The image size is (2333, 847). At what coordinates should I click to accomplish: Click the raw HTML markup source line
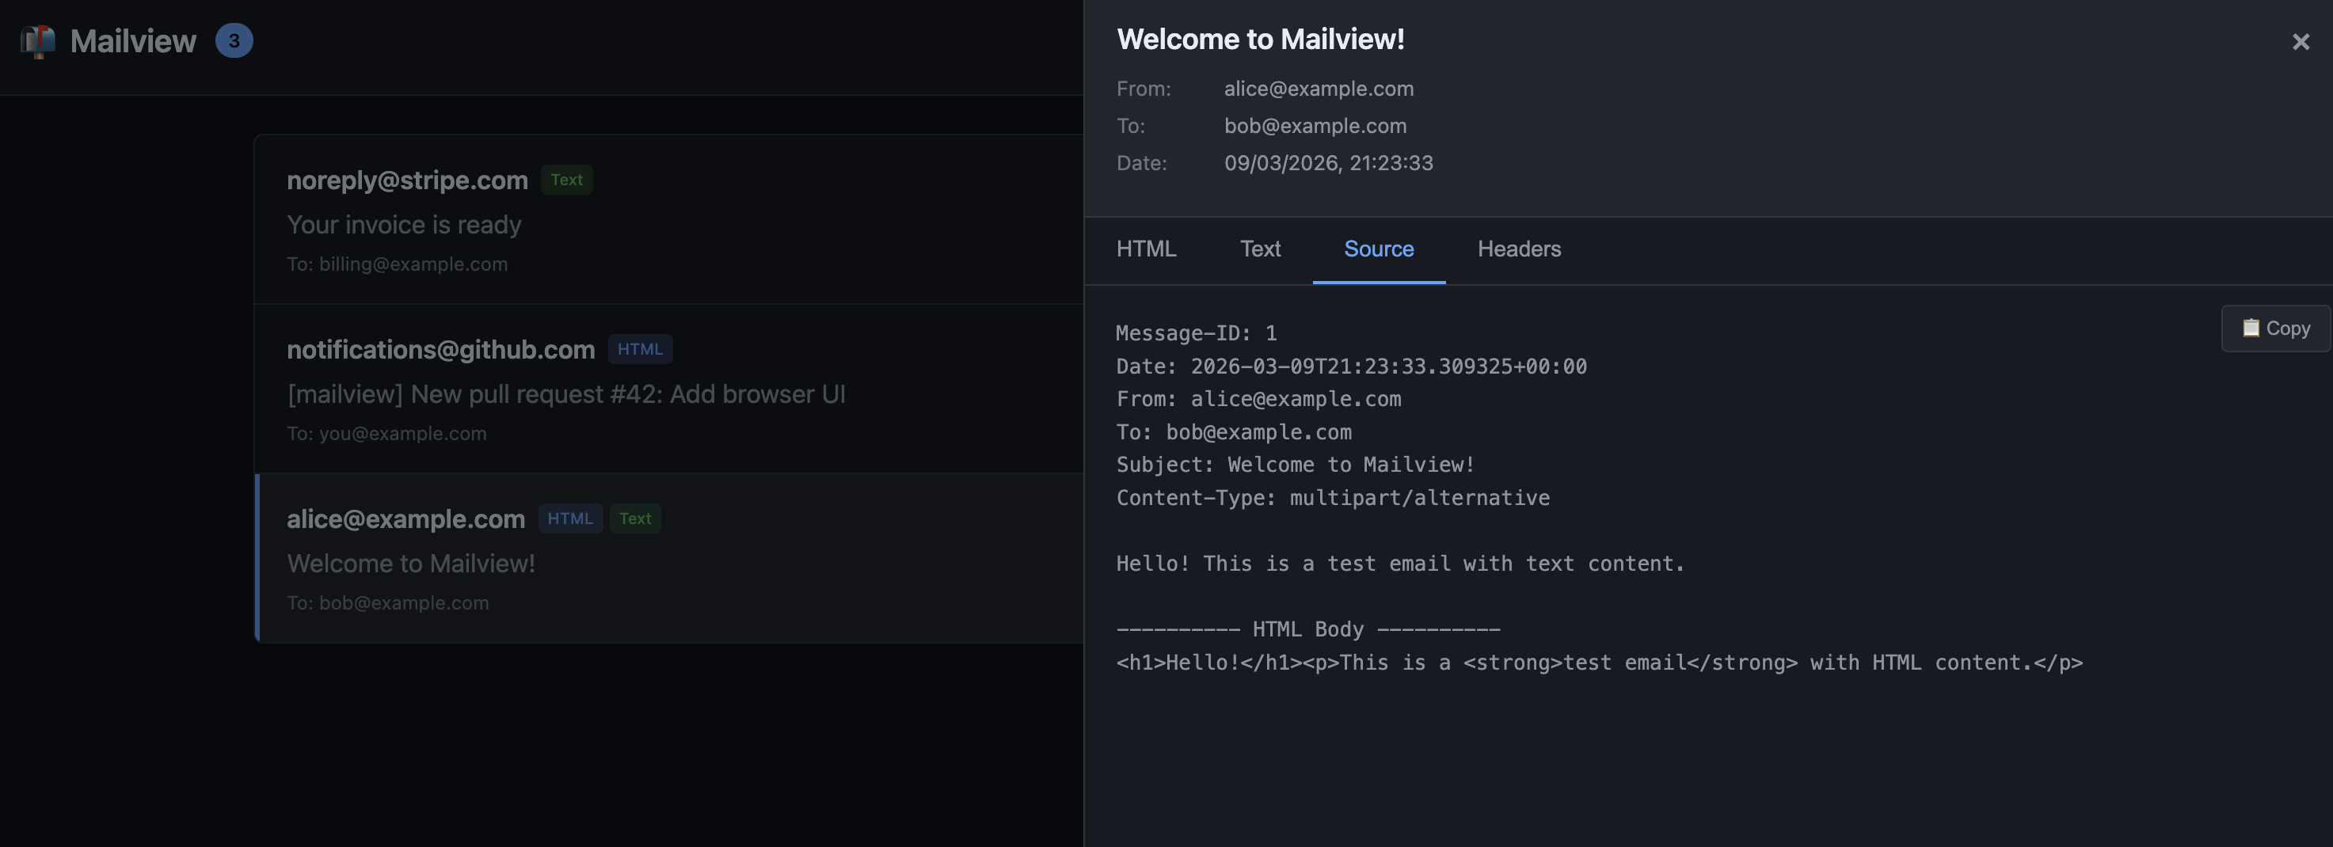pyautogui.click(x=1600, y=663)
